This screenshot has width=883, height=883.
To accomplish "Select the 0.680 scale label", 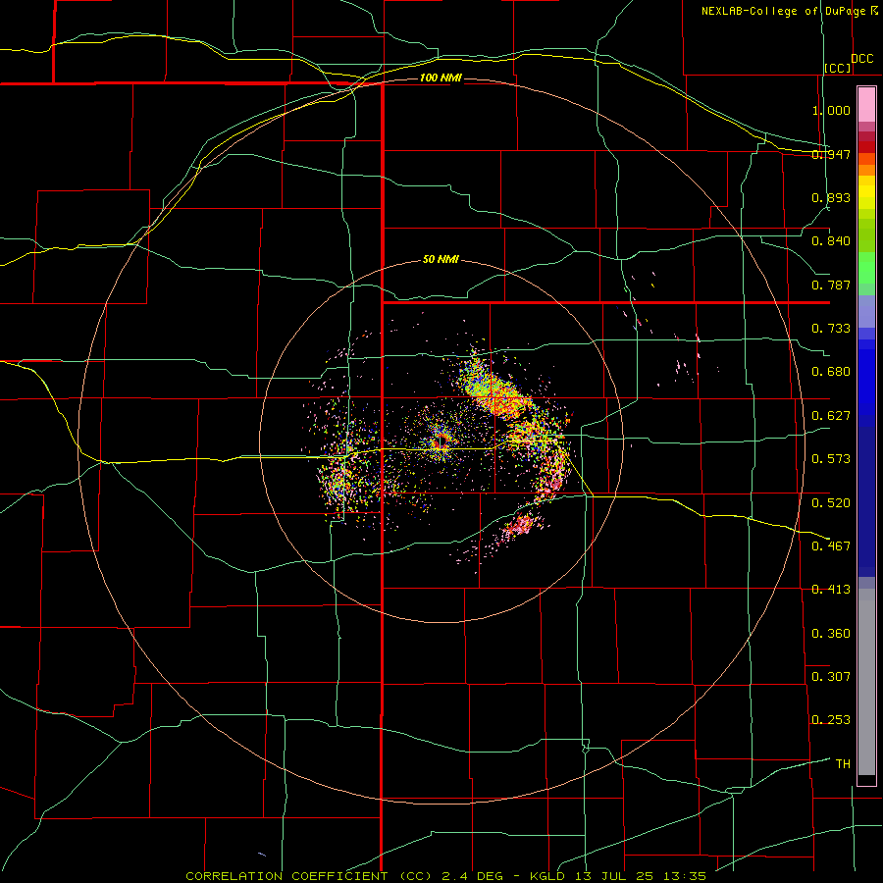I will pyautogui.click(x=831, y=372).
